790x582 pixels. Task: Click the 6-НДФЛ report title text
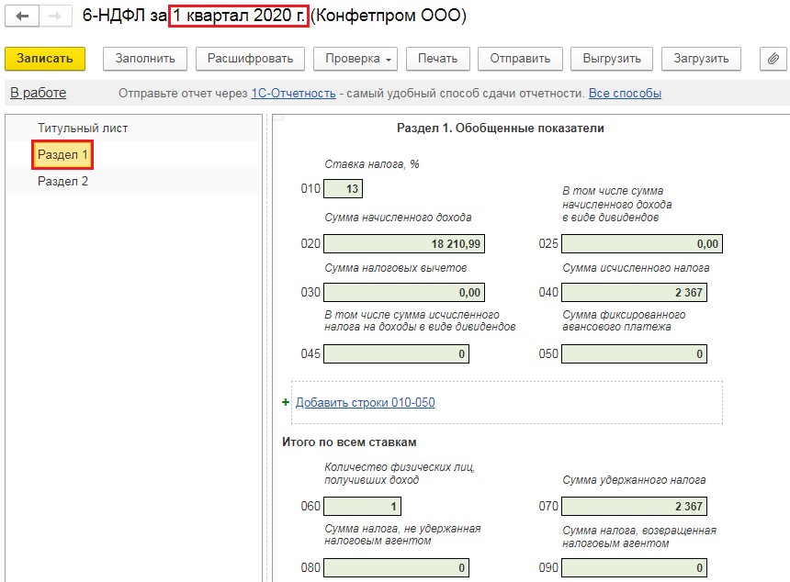275,16
